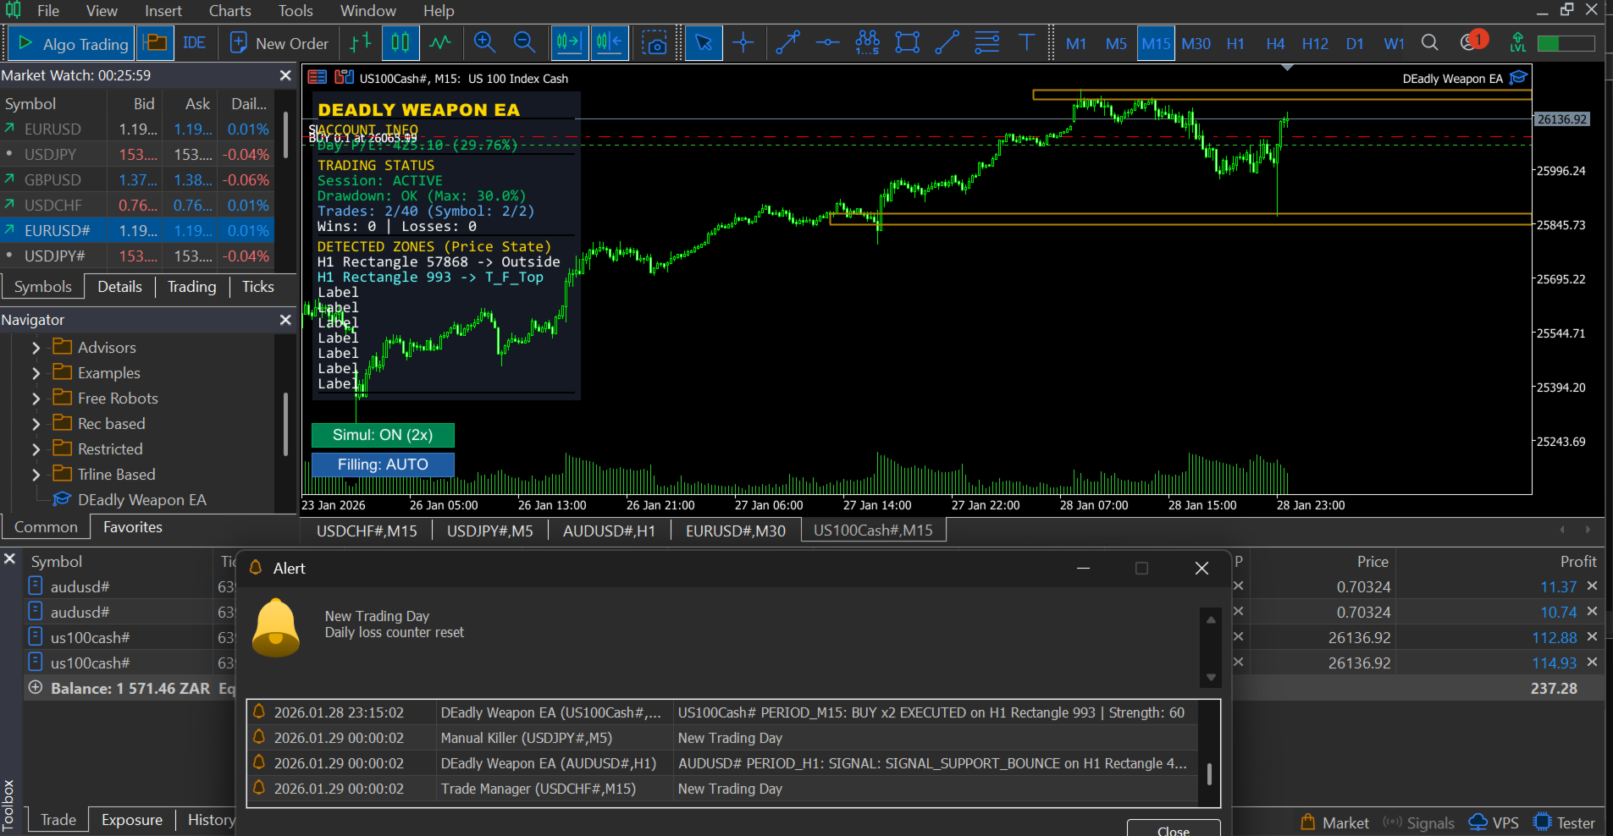Click the connection status bar indicator
This screenshot has height=836, width=1613.
pos(1566,43)
